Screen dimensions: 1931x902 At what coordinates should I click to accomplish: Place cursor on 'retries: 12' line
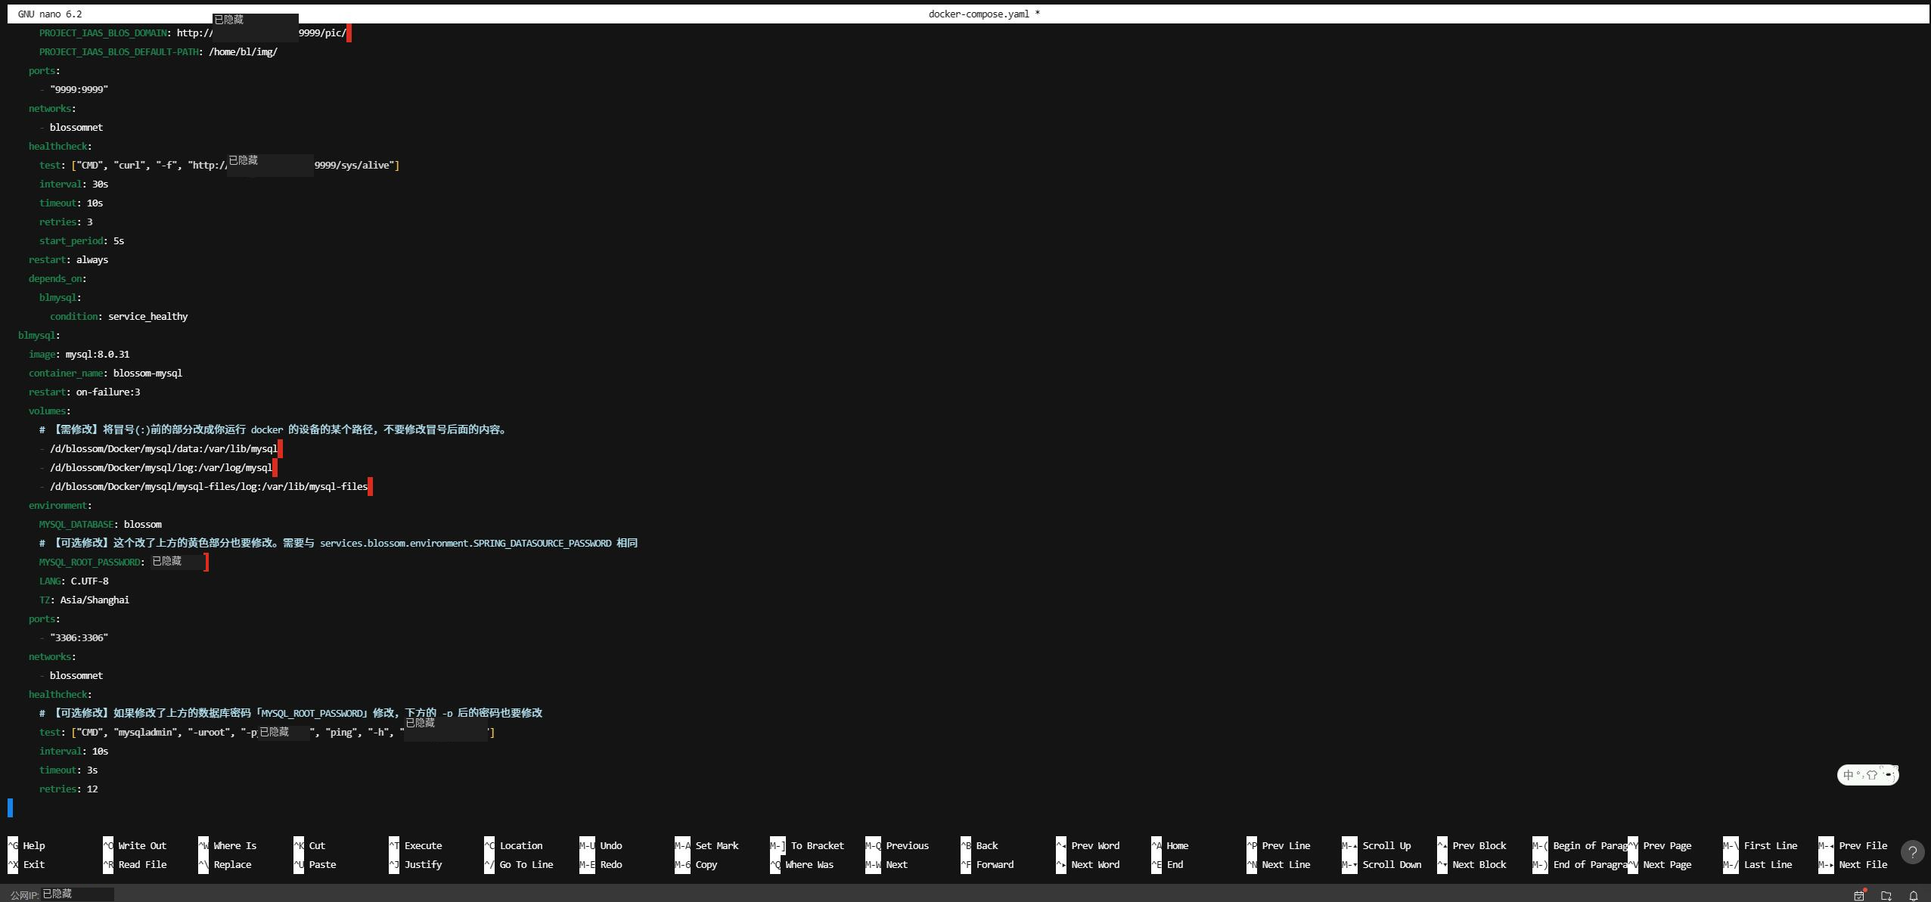click(68, 789)
